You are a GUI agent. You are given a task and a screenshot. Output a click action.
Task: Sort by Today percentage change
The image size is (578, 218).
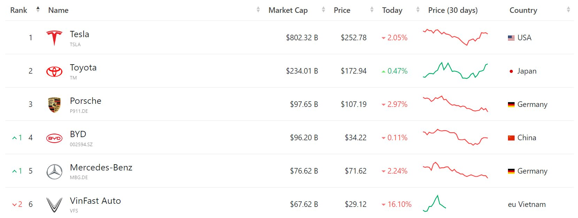click(418, 10)
